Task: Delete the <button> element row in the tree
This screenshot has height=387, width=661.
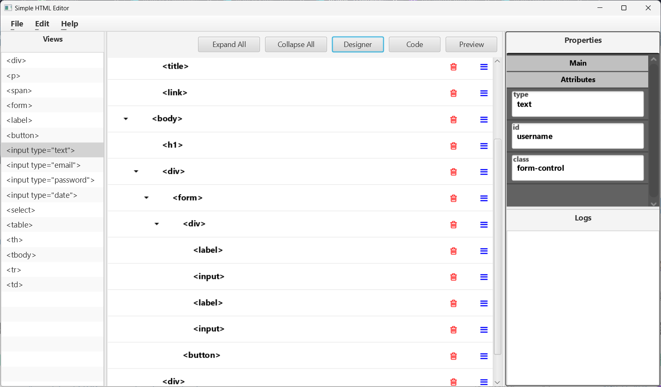Action: click(453, 356)
